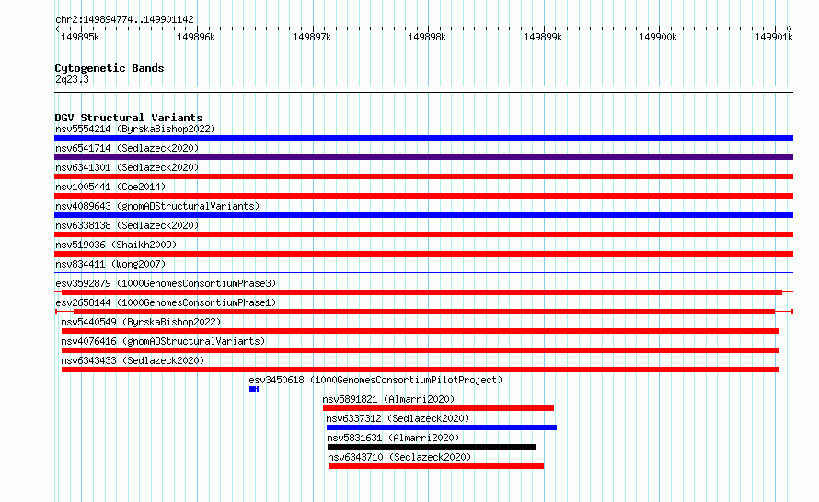819x502 pixels.
Task: Select nsv6343433 (Sedlazeck2020) label
Action: pyautogui.click(x=133, y=360)
